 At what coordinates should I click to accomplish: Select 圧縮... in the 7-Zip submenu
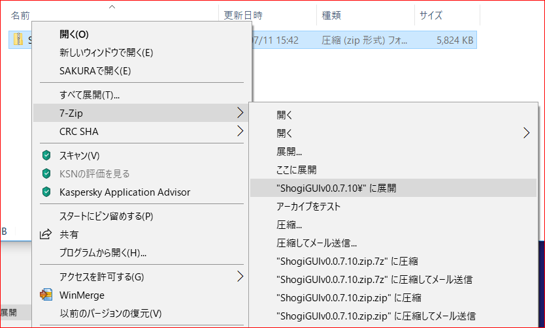[x=393, y=225]
